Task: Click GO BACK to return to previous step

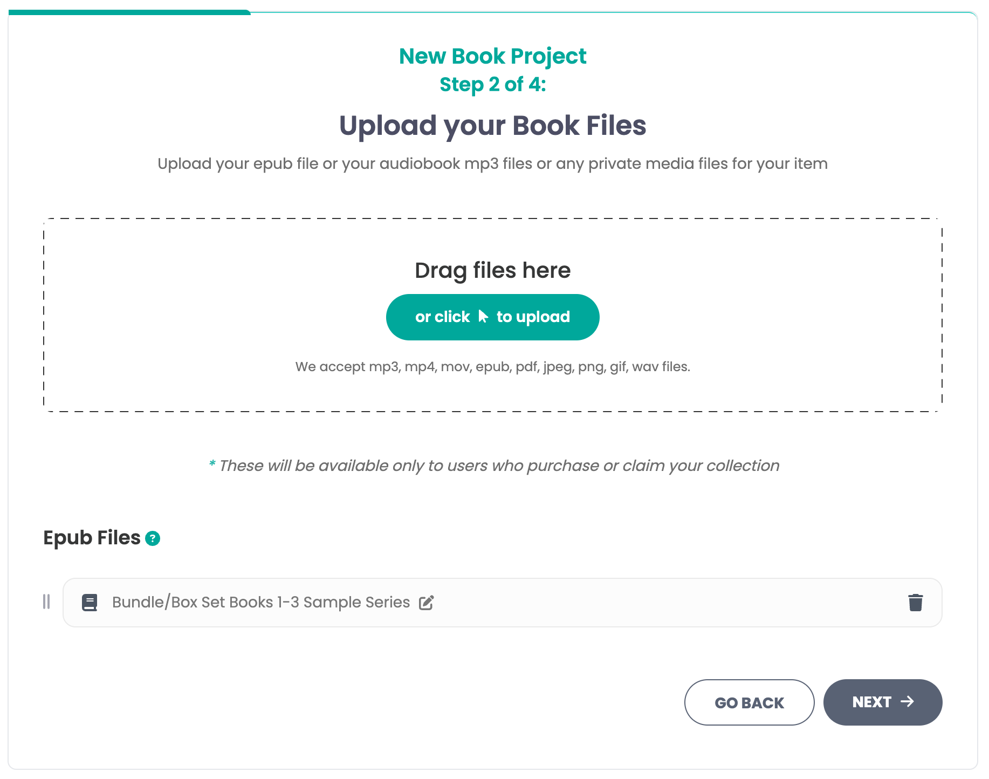Action: point(749,702)
